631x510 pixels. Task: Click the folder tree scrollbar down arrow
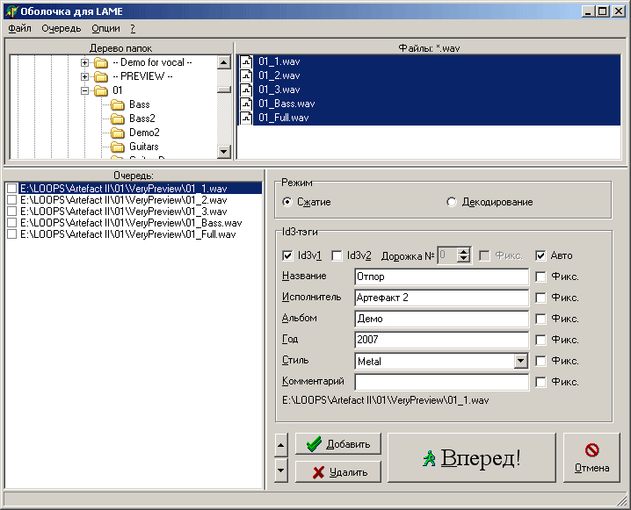[224, 152]
